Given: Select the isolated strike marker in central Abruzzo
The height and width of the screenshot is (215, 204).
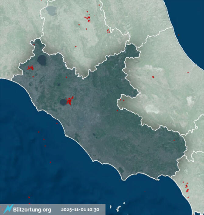Looking at the screenshot, I should [x=153, y=77].
